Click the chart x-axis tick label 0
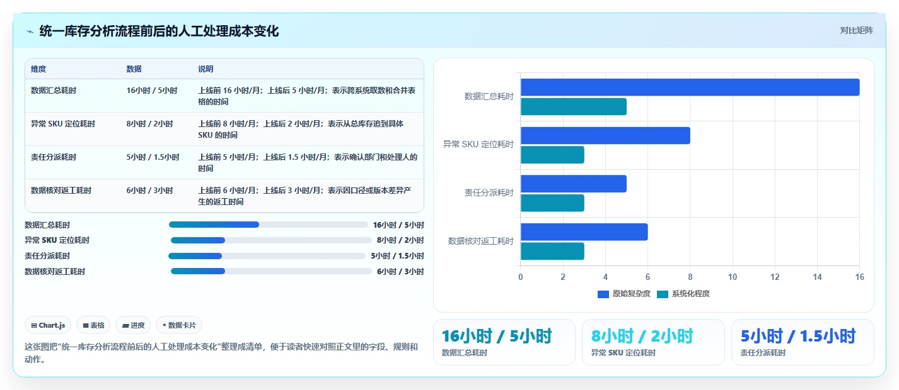The height and width of the screenshot is (390, 899). tap(521, 277)
